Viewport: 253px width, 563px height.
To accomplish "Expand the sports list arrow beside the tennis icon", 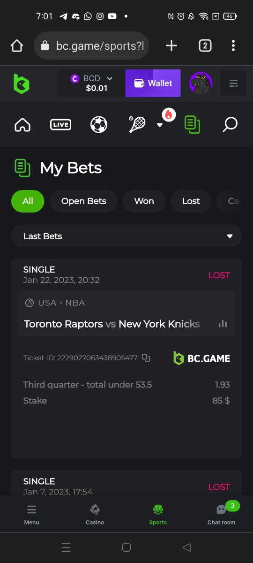I will click(160, 125).
